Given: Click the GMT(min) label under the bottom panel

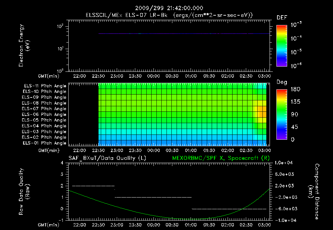Looking at the screenshot, I should (49, 225).
